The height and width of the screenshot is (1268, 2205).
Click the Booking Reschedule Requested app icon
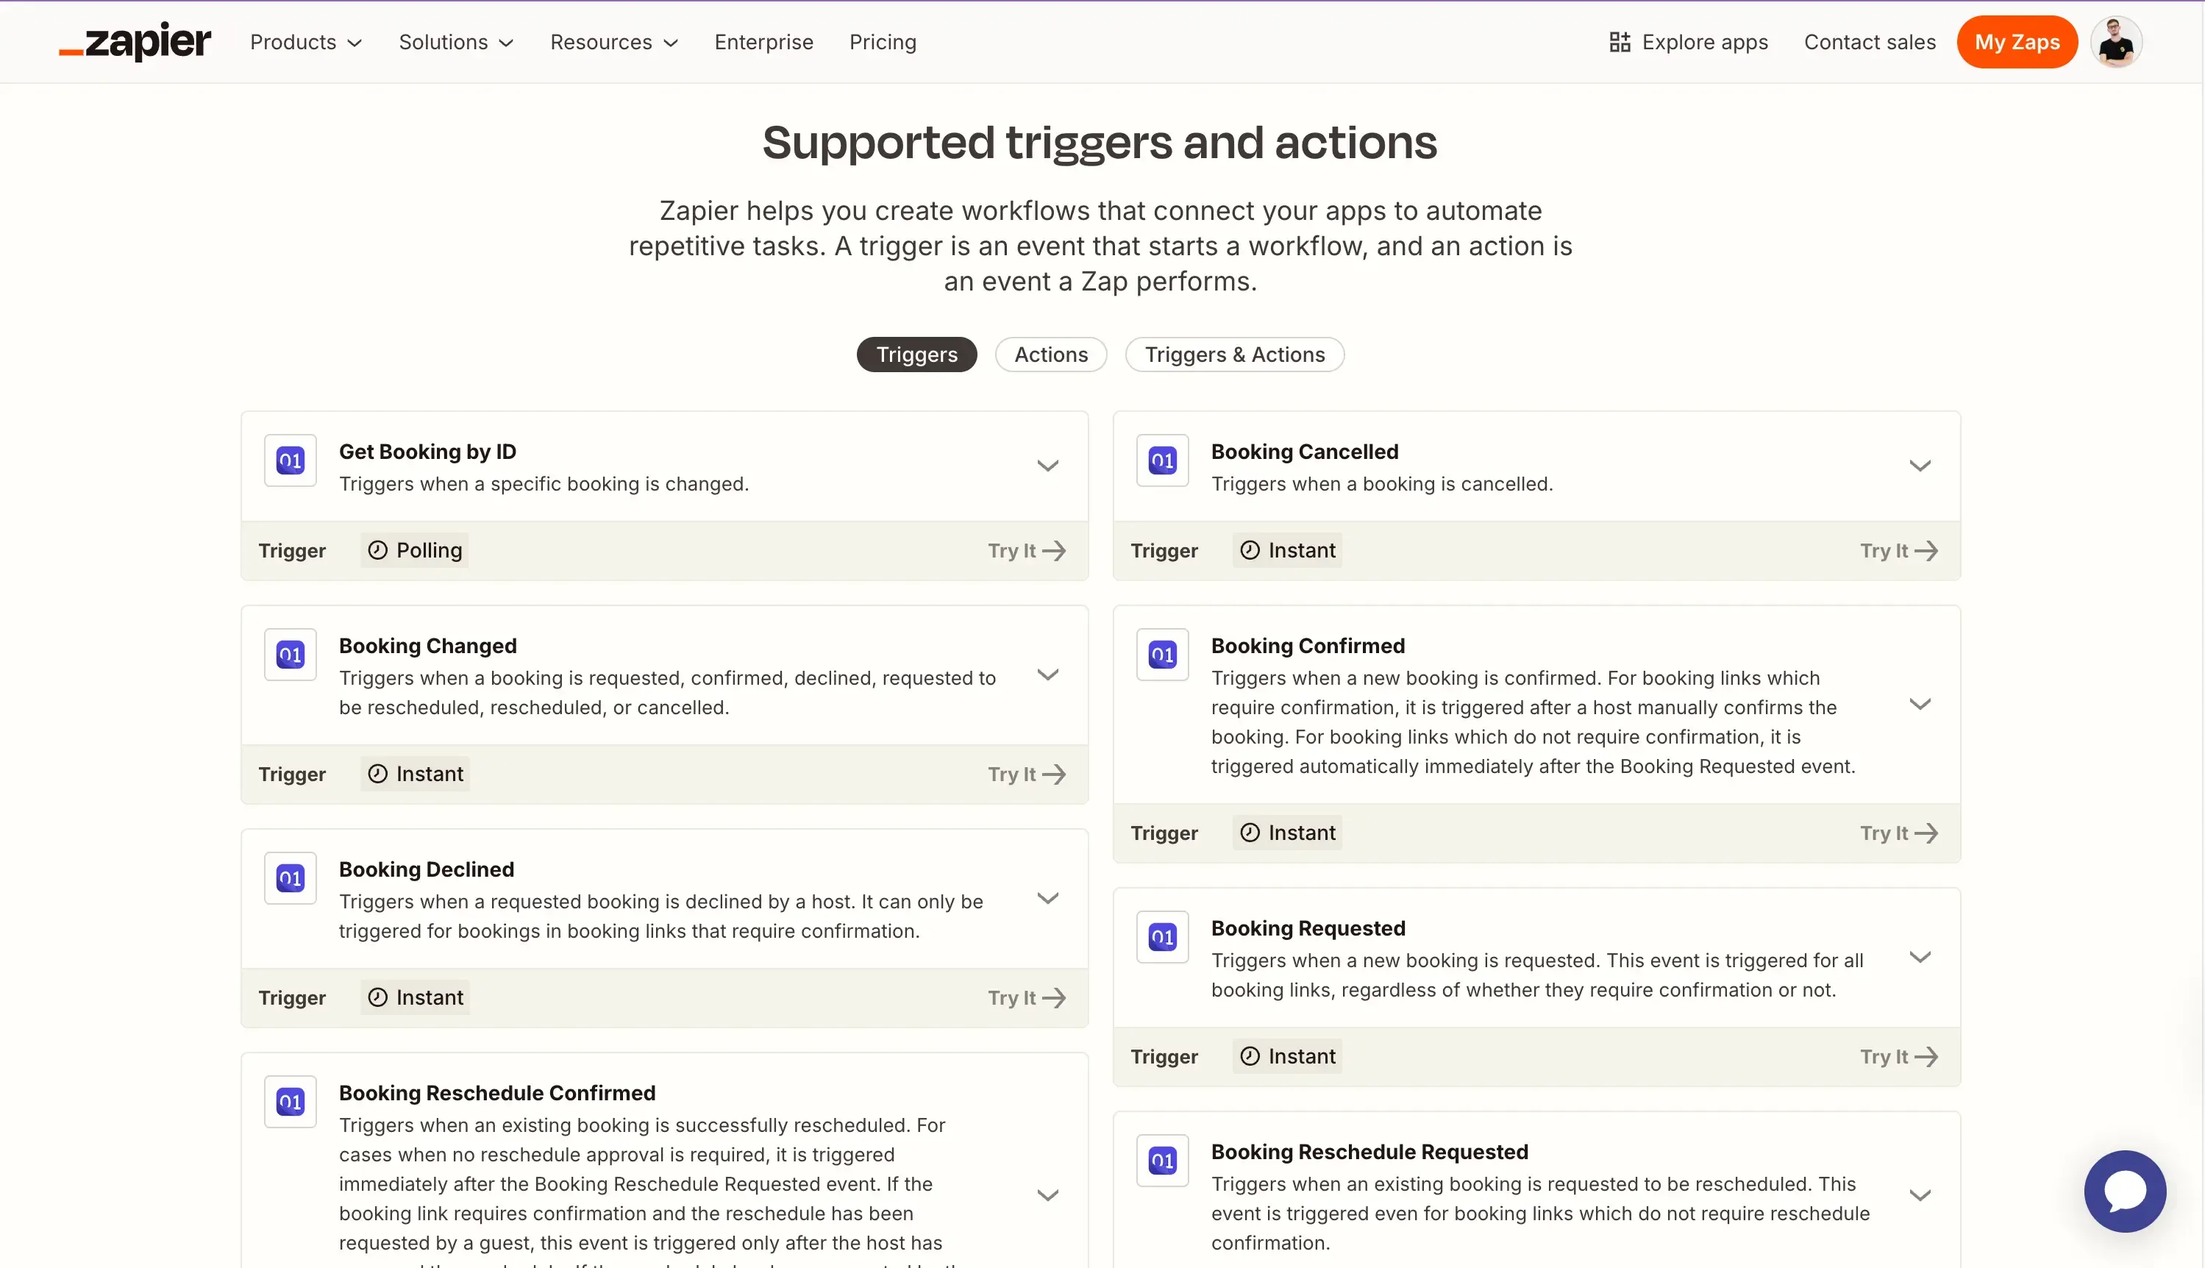pyautogui.click(x=1163, y=1160)
